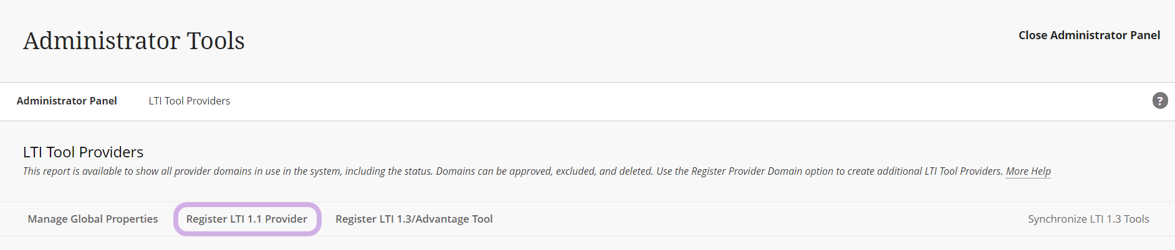Close the Administrator Panel
The image size is (1175, 250).
point(1089,35)
